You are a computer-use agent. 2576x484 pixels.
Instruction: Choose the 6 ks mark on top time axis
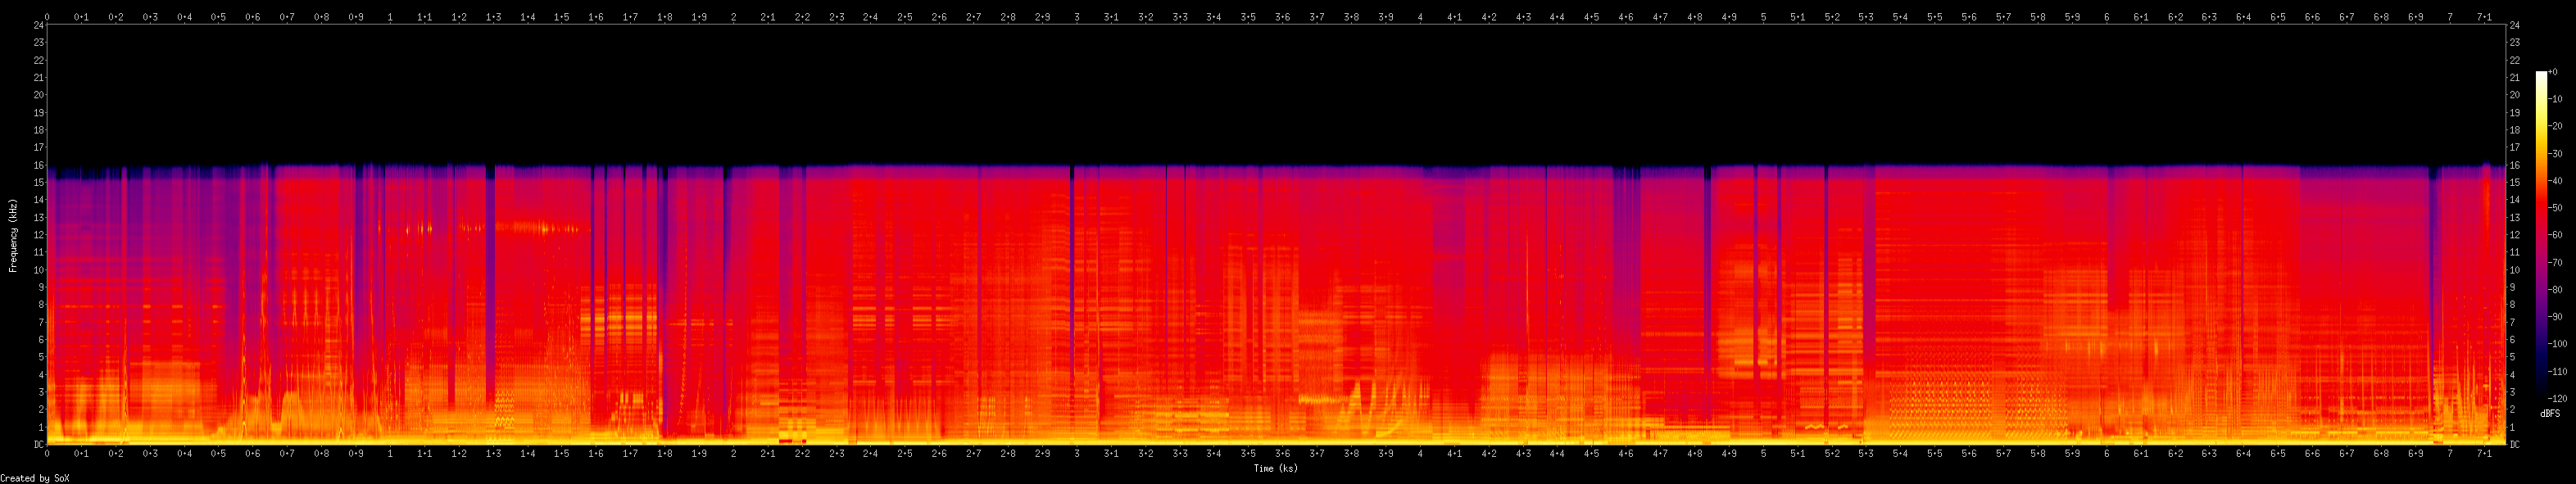click(x=2106, y=17)
